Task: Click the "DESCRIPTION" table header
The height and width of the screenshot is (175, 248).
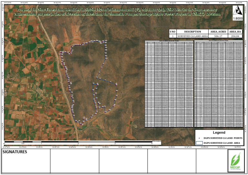Action: 192,32
